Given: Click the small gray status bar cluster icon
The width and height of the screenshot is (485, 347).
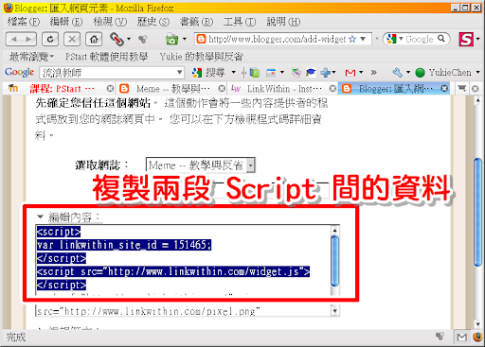Looking at the screenshot, I should 440,337.
